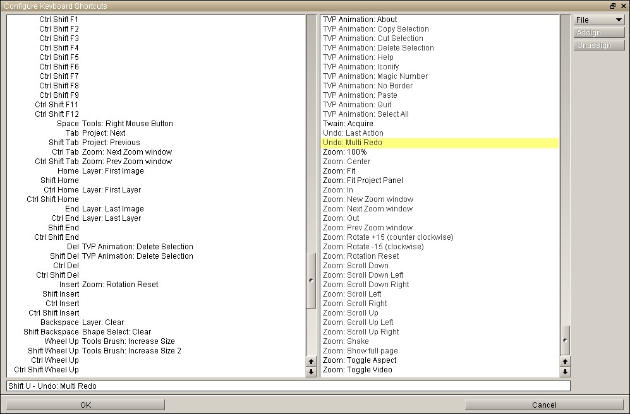This screenshot has height=414, width=630.
Task: Select TVP Animation: Cut Selection action
Action: coord(440,38)
